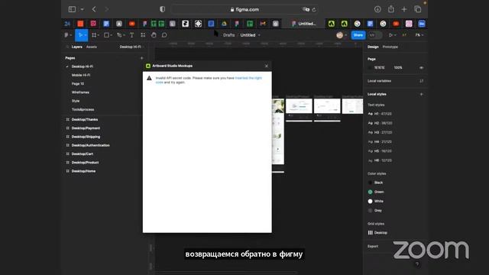The width and height of the screenshot is (489, 275).
Task: Select the Style page
Action: [76, 101]
